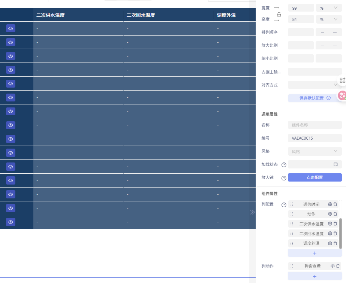The height and width of the screenshot is (283, 346).
Task: Click the 二次回水温度 table column header
Action: 141,15
